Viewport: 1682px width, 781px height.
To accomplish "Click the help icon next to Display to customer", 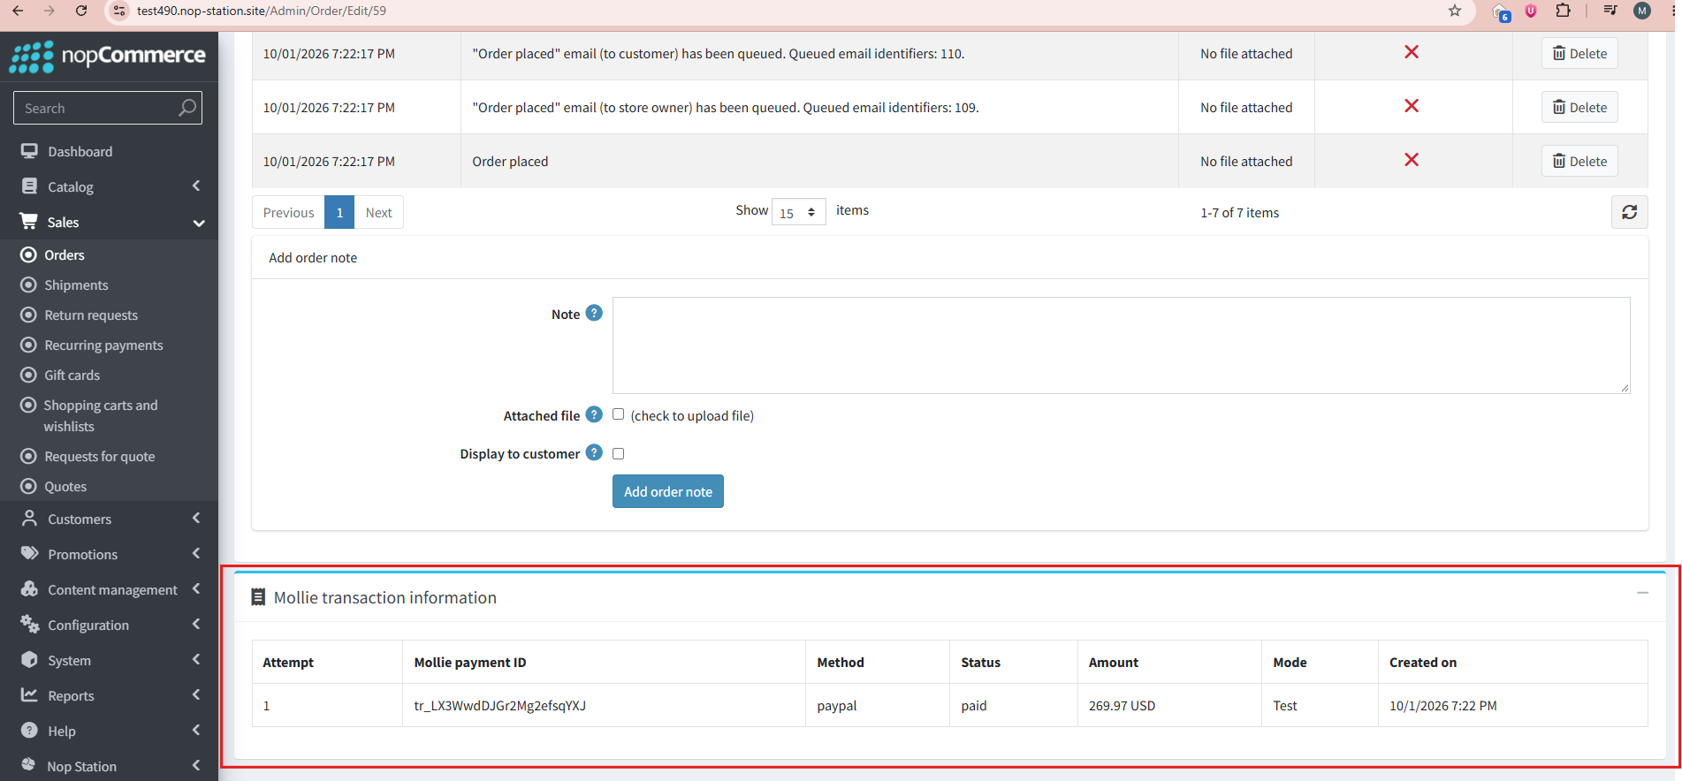I will (594, 452).
